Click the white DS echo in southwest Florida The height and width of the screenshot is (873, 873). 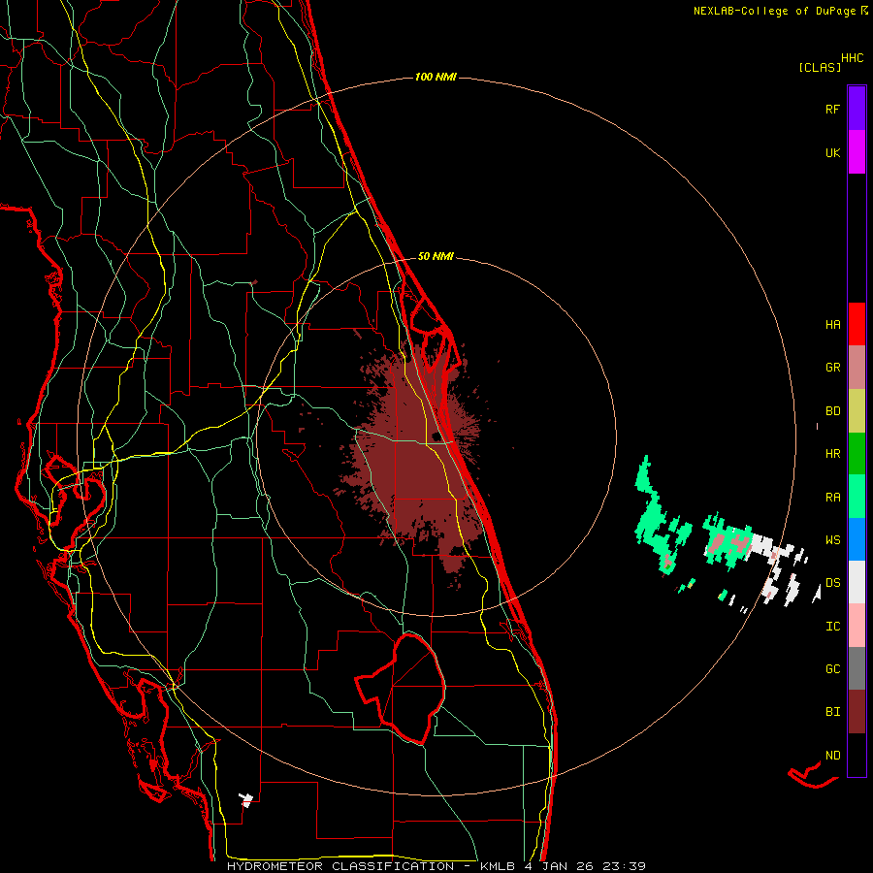(x=246, y=800)
